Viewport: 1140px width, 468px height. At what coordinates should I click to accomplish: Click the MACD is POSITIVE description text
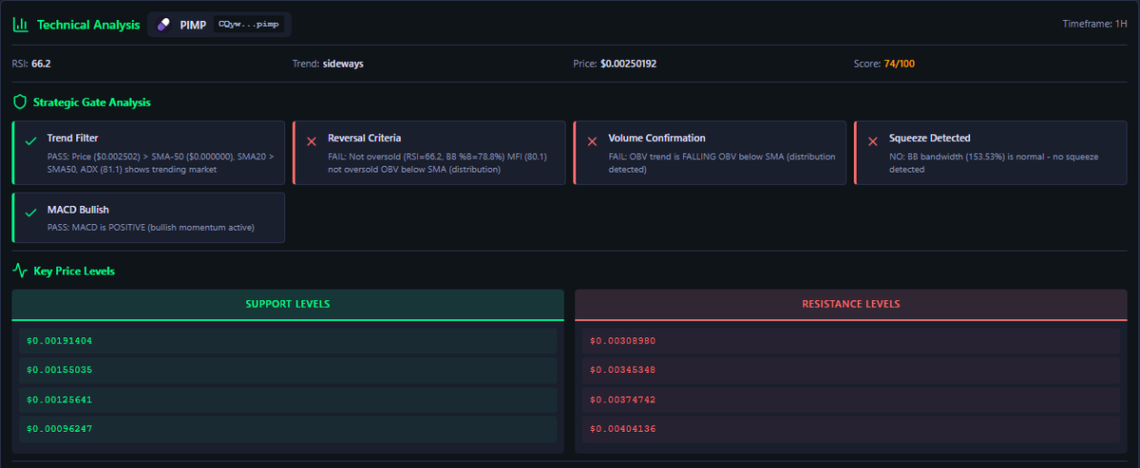click(x=150, y=228)
